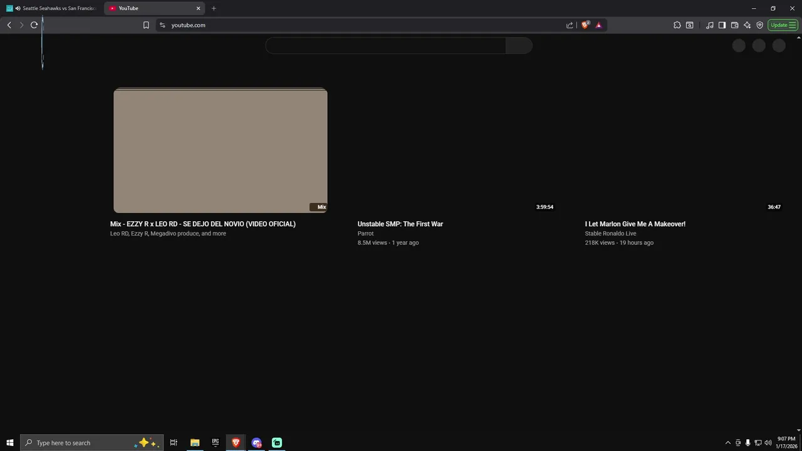
Task: Open the volume speaker icon in tray
Action: coord(768,443)
